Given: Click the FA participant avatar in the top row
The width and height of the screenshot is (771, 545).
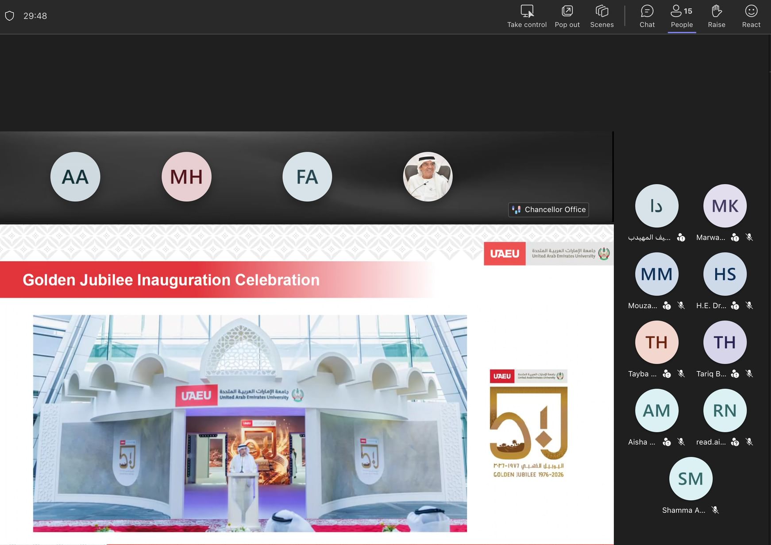Looking at the screenshot, I should coord(307,176).
